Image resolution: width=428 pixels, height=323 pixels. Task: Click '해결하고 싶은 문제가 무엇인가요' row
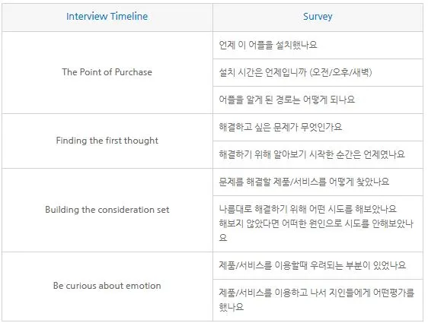[x=280, y=127]
